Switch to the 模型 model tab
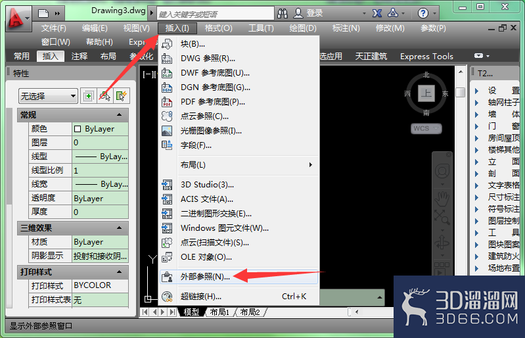 [x=191, y=312]
